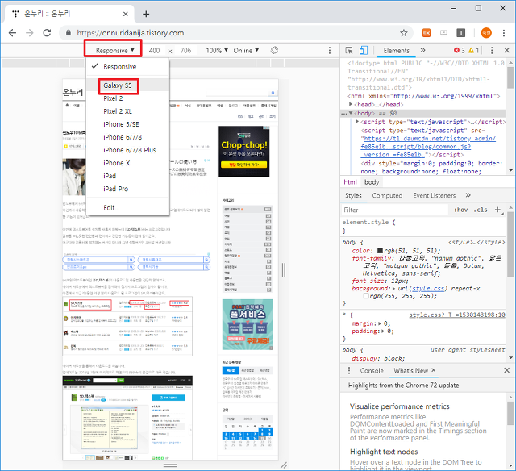The width and height of the screenshot is (516, 471).
Task: Toggle the :hov element state
Action: click(460, 210)
